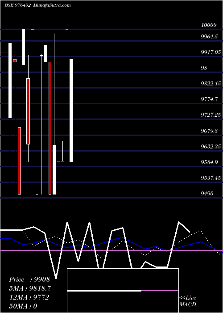Select the 9964.5 price axis label
This screenshot has width=223, height=313.
coord(209,37)
